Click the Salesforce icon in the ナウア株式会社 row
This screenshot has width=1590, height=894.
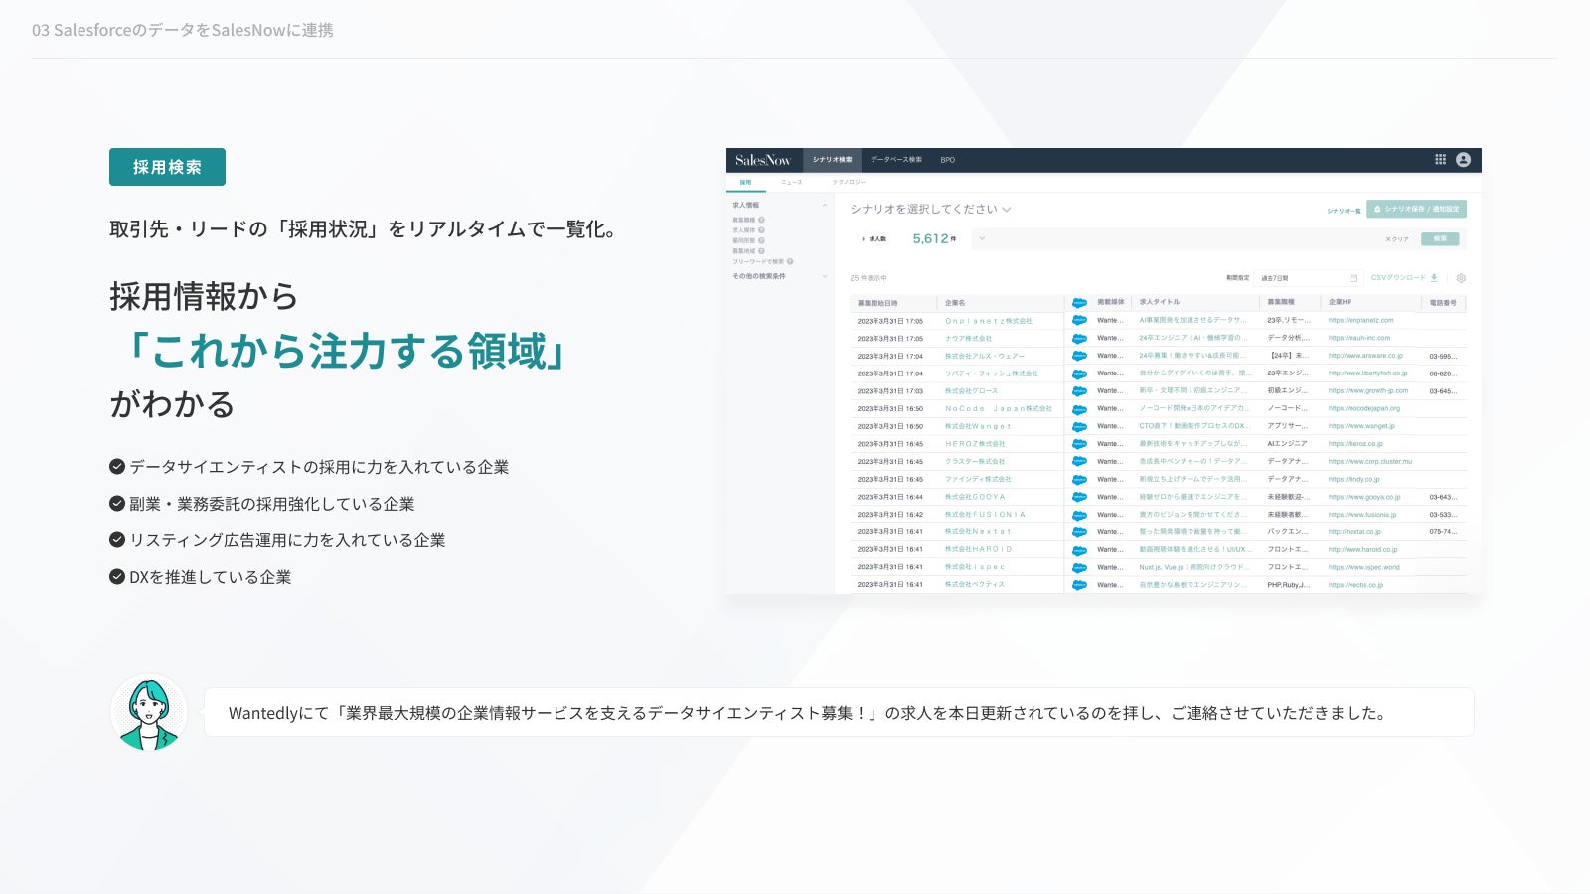[x=1080, y=339]
